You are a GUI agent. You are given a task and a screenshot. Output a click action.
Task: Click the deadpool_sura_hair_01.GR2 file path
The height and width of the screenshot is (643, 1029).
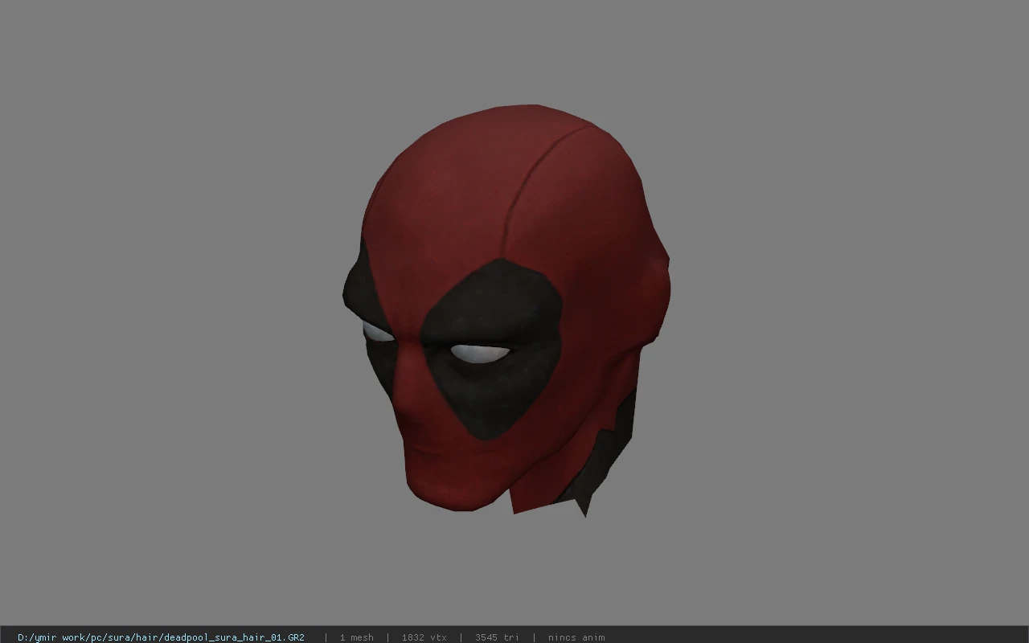pos(161,637)
